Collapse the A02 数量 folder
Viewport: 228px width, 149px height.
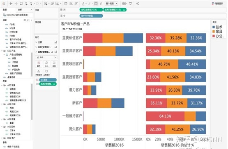click(x=2, y=119)
